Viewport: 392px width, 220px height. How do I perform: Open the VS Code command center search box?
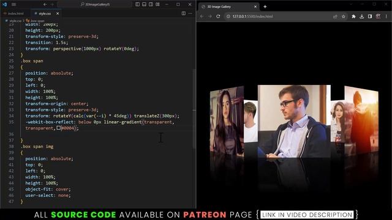[x=95, y=4]
